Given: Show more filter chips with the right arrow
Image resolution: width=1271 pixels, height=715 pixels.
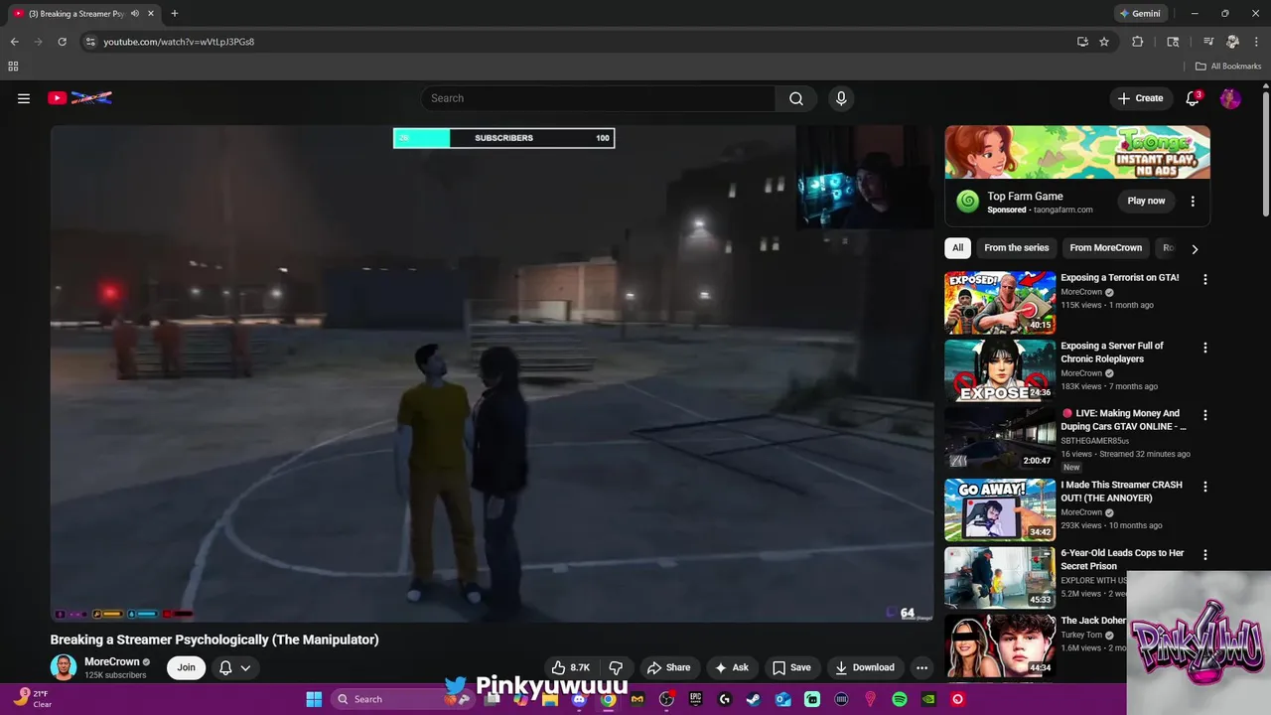Looking at the screenshot, I should tap(1195, 248).
